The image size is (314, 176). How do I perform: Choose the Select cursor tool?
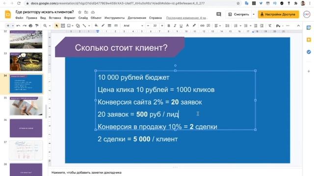tap(57, 26)
